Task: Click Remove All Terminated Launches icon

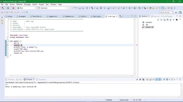Action: pos(143,79)
